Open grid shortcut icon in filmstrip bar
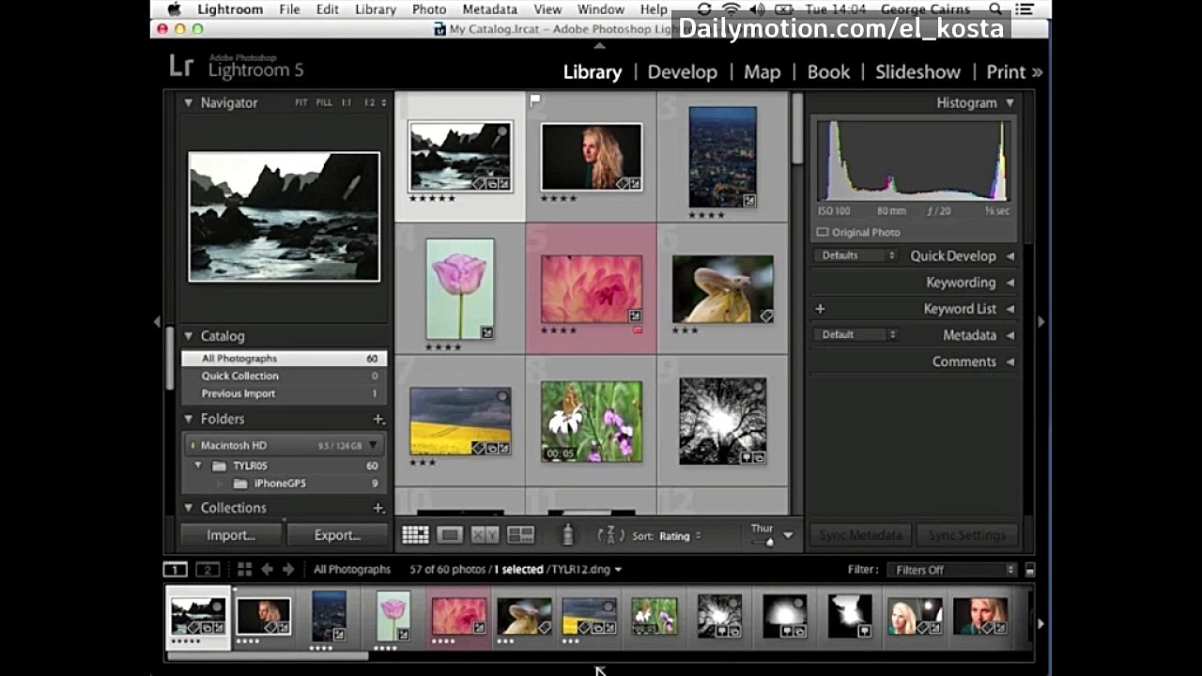Image resolution: width=1202 pixels, height=676 pixels. click(x=244, y=569)
